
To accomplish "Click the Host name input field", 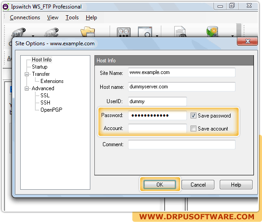I will (182, 87).
